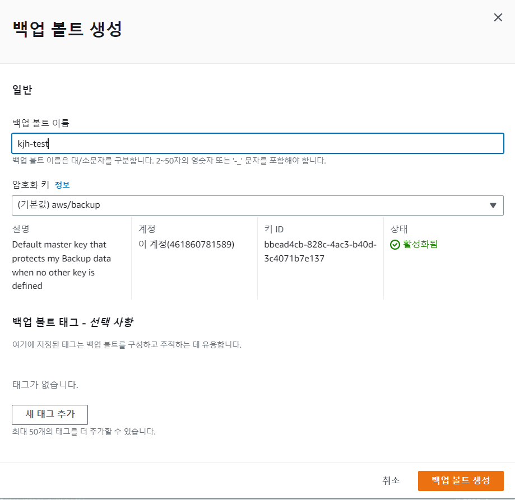The height and width of the screenshot is (500, 515).
Task: Click the 태그가 없습니다 message
Action: pos(45,385)
